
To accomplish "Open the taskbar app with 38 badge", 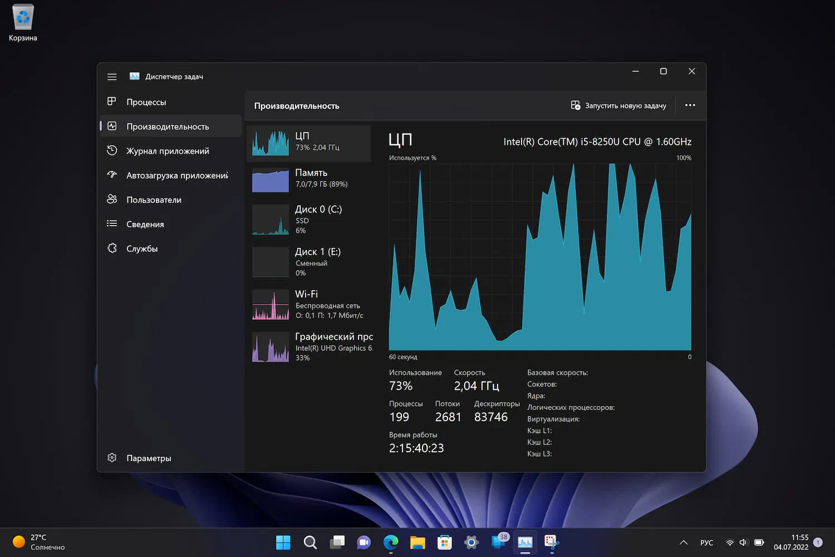I will tap(499, 541).
